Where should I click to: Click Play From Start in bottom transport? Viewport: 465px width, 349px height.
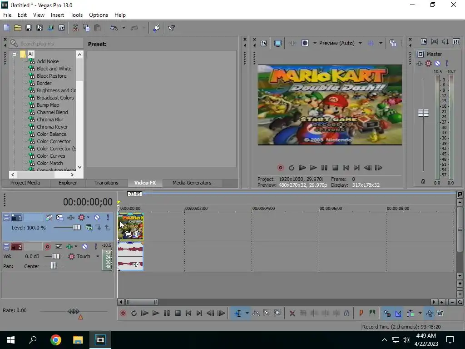point(144,314)
